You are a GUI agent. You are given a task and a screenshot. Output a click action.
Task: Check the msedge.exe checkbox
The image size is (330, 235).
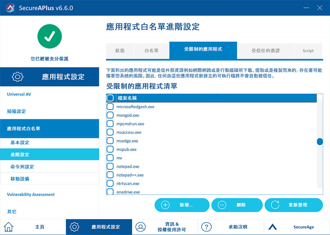click(110, 140)
